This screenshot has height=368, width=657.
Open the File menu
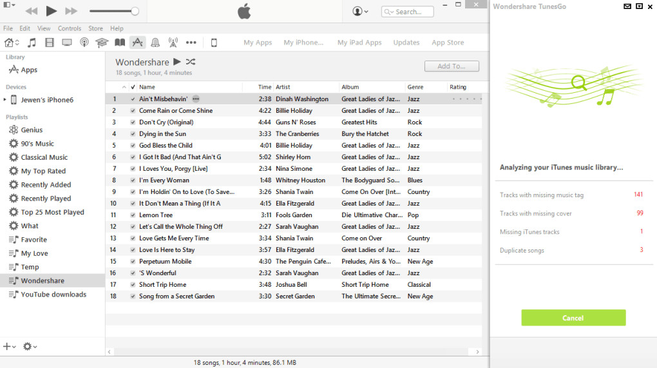click(8, 28)
